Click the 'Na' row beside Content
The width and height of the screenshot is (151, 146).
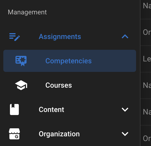146,112
